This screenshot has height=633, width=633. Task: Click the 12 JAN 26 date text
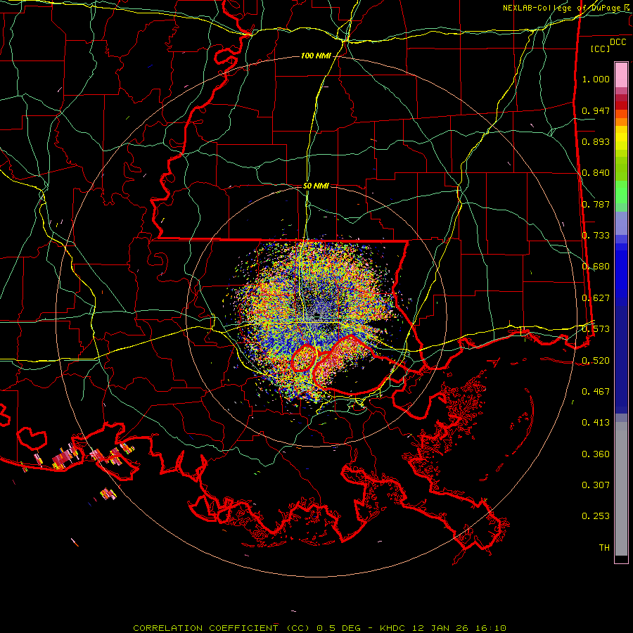click(439, 628)
